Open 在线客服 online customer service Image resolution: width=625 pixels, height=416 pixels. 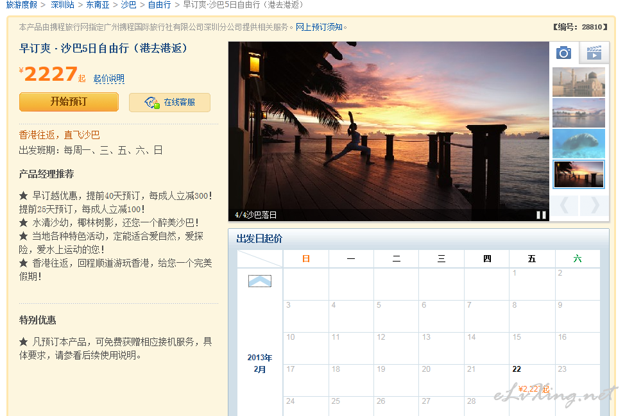[x=169, y=103]
